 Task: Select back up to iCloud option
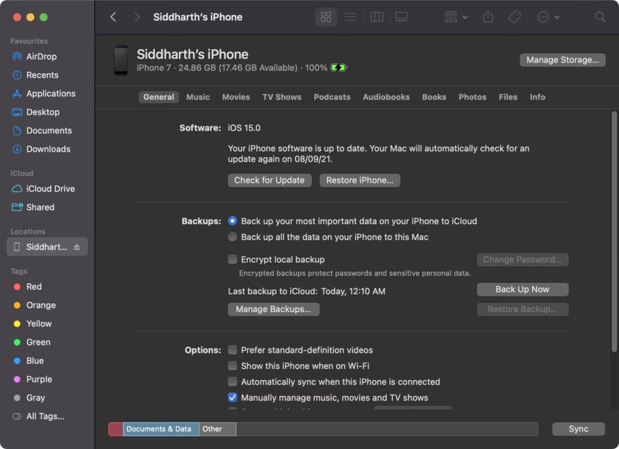point(233,221)
